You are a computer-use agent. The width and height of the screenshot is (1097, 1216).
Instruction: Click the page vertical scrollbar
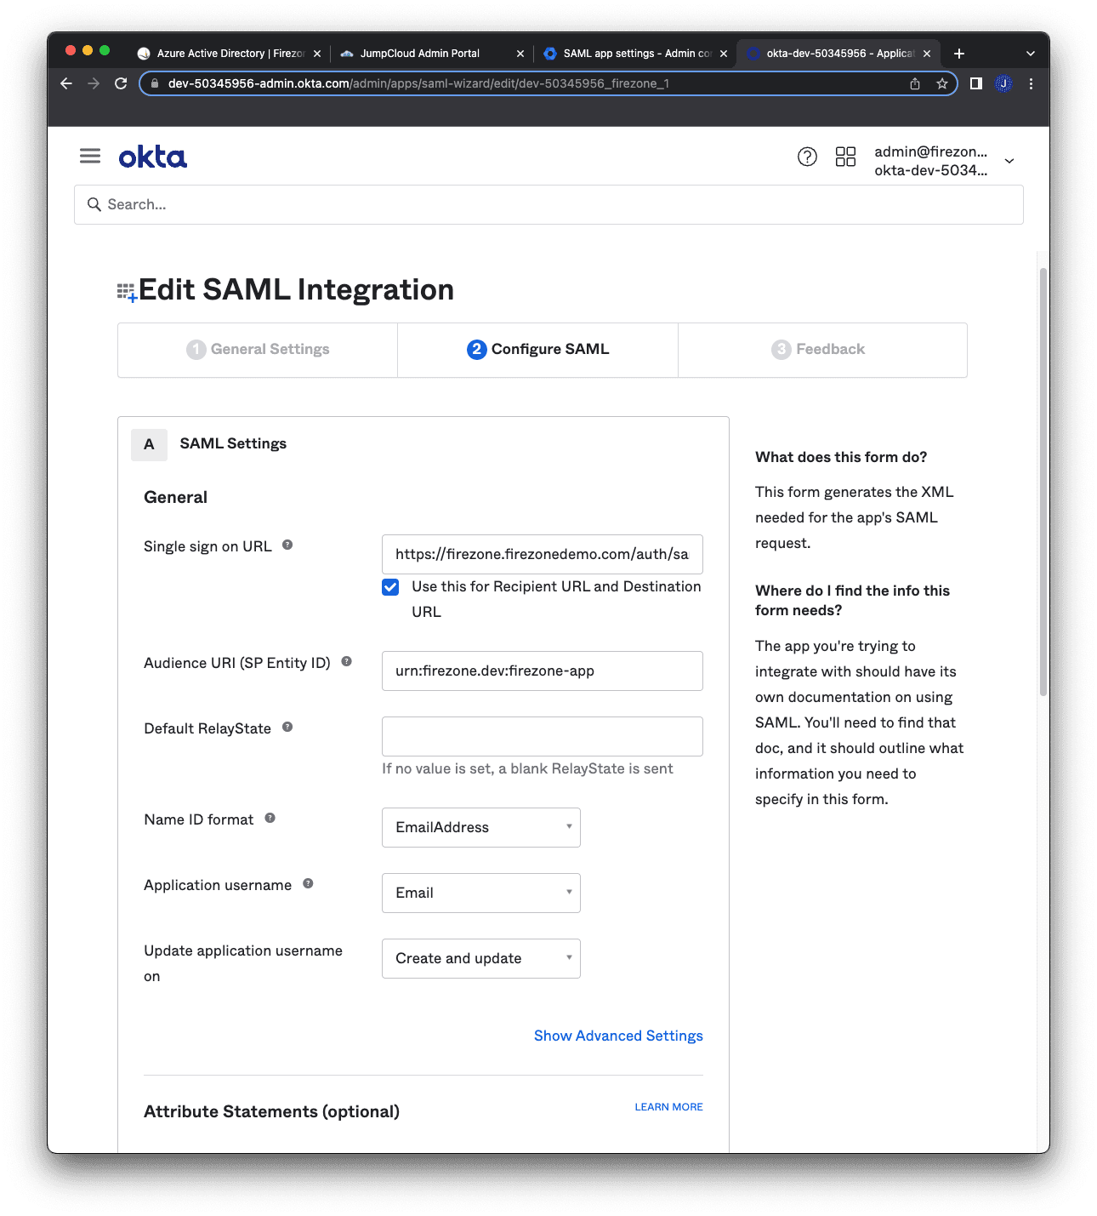pyautogui.click(x=1043, y=482)
